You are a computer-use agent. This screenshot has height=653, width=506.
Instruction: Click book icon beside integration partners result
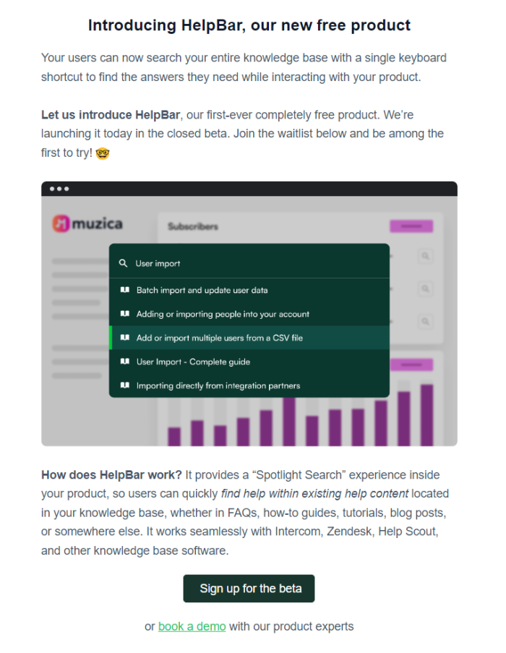(125, 385)
